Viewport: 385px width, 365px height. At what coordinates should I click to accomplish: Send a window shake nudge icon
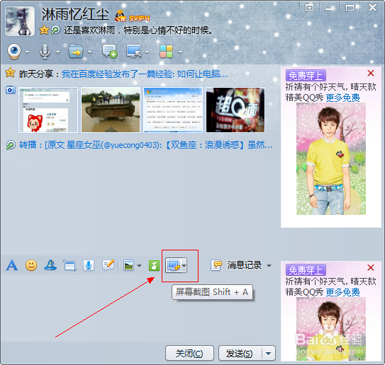pyautogui.click(x=69, y=265)
